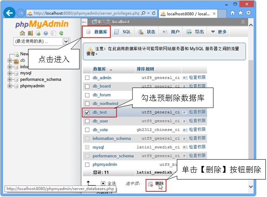The image size is (267, 197).
Task: Close the localhost:8080 browser tab
Action: (214, 14)
